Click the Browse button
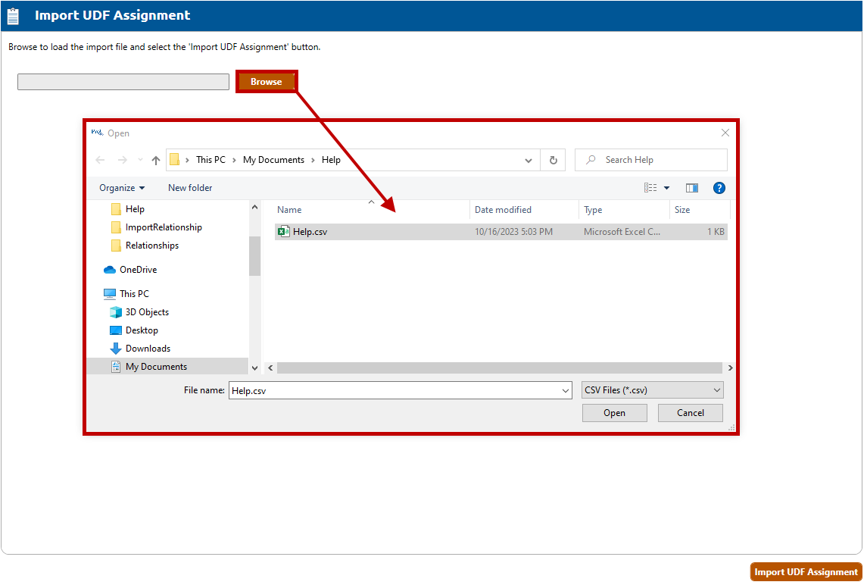The image size is (867, 585). pos(266,82)
